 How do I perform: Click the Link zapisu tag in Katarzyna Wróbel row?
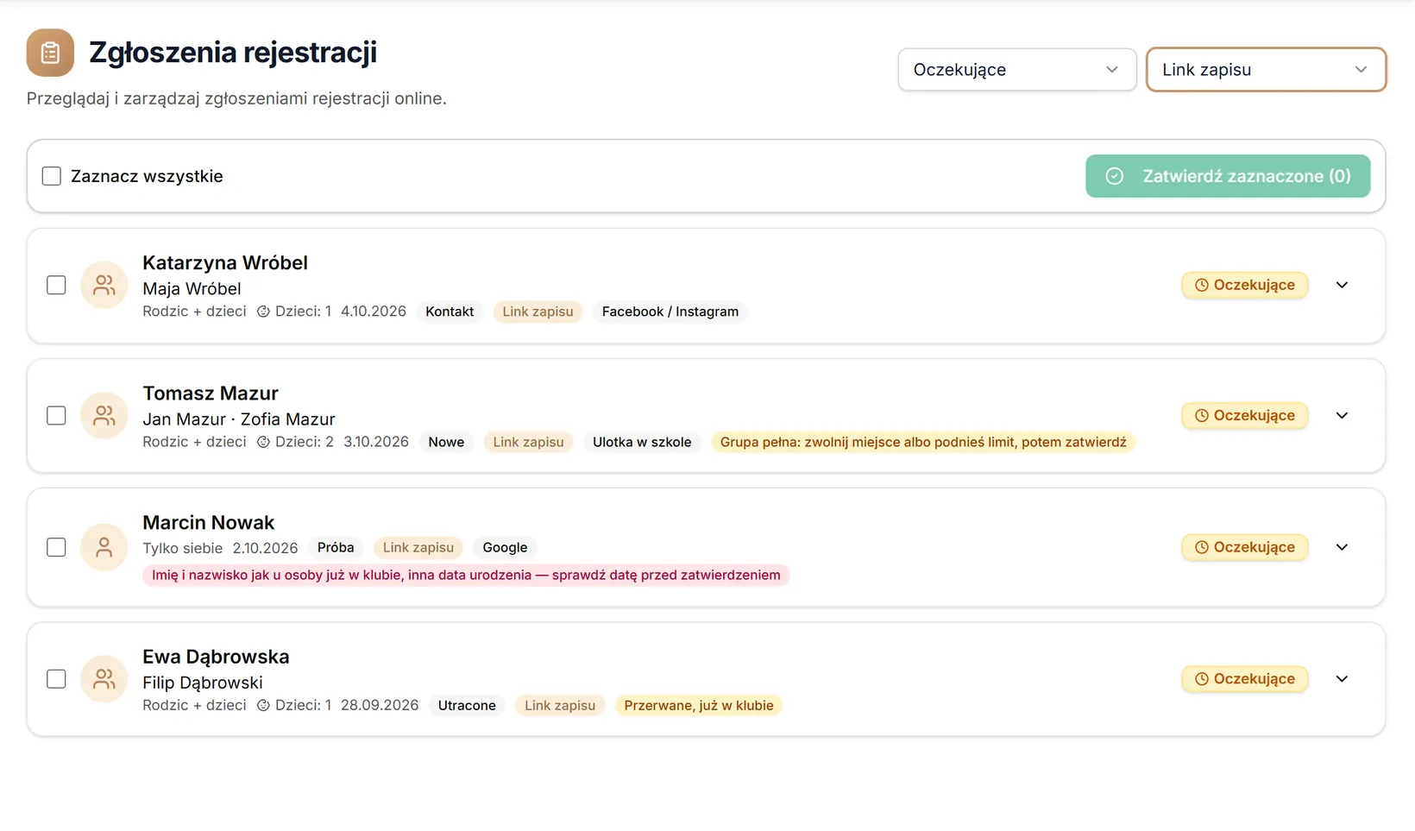point(538,312)
